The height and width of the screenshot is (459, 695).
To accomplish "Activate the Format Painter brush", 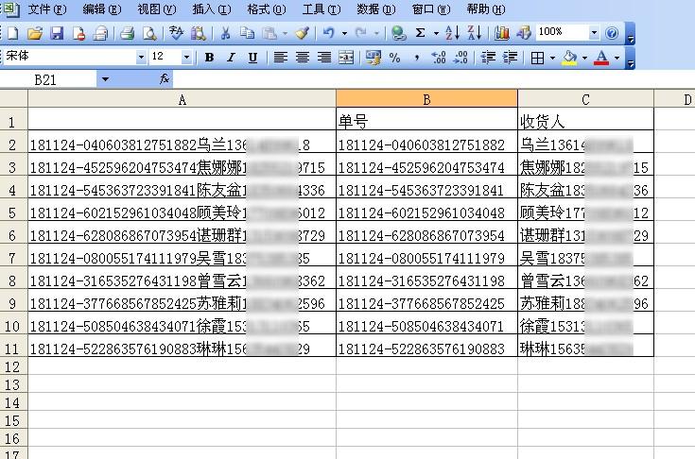I will [x=303, y=33].
